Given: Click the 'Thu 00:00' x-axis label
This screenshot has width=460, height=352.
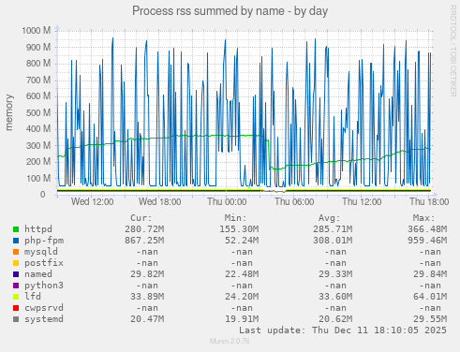Looking at the screenshot, I should click(x=227, y=201).
